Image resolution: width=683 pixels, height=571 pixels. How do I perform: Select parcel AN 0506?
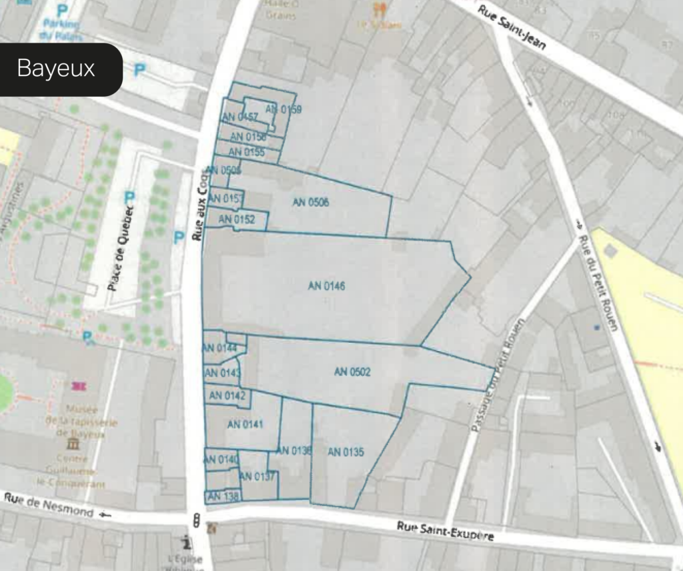click(310, 202)
